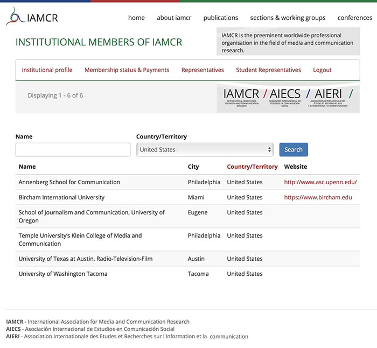The width and height of the screenshot is (377, 348).
Task: Sort by Country/Territory column header
Action: pyautogui.click(x=252, y=166)
